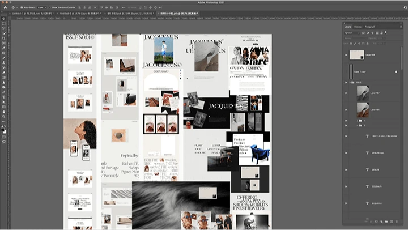Hide Layer 167 with eye icon
The width and height of the screenshot is (408, 230).
(346, 93)
